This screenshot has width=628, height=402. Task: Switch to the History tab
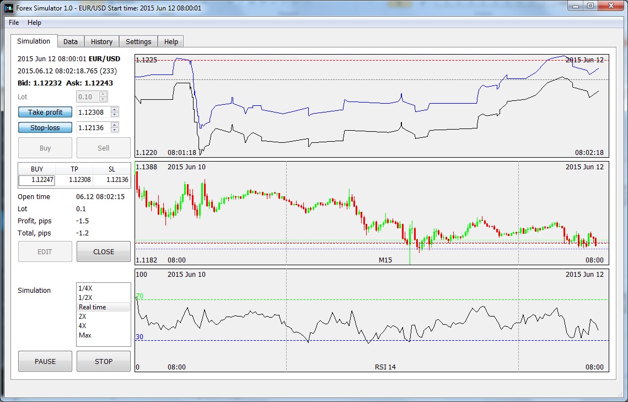pos(101,42)
